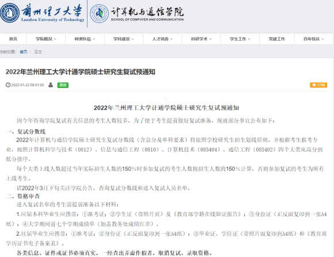334x257 pixels.
Task: Expand the 学院概况 dropdown menu
Action: tap(46, 39)
